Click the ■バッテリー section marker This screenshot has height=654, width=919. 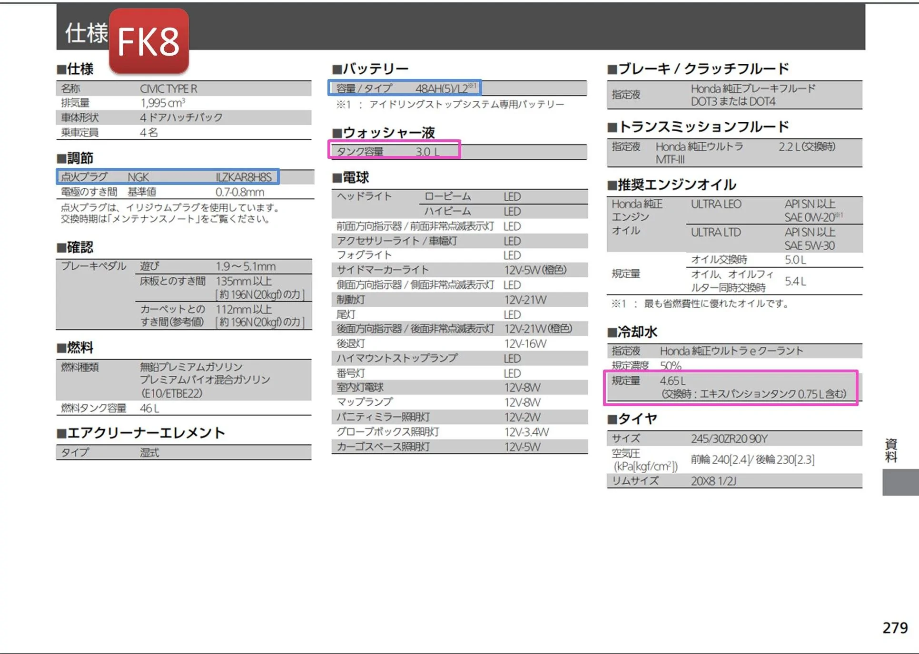coord(370,68)
